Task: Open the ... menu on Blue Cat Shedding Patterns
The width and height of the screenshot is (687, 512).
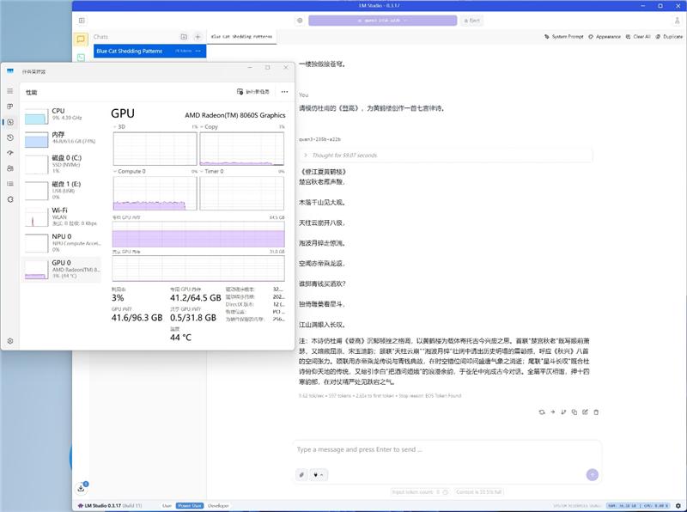Action: point(196,52)
